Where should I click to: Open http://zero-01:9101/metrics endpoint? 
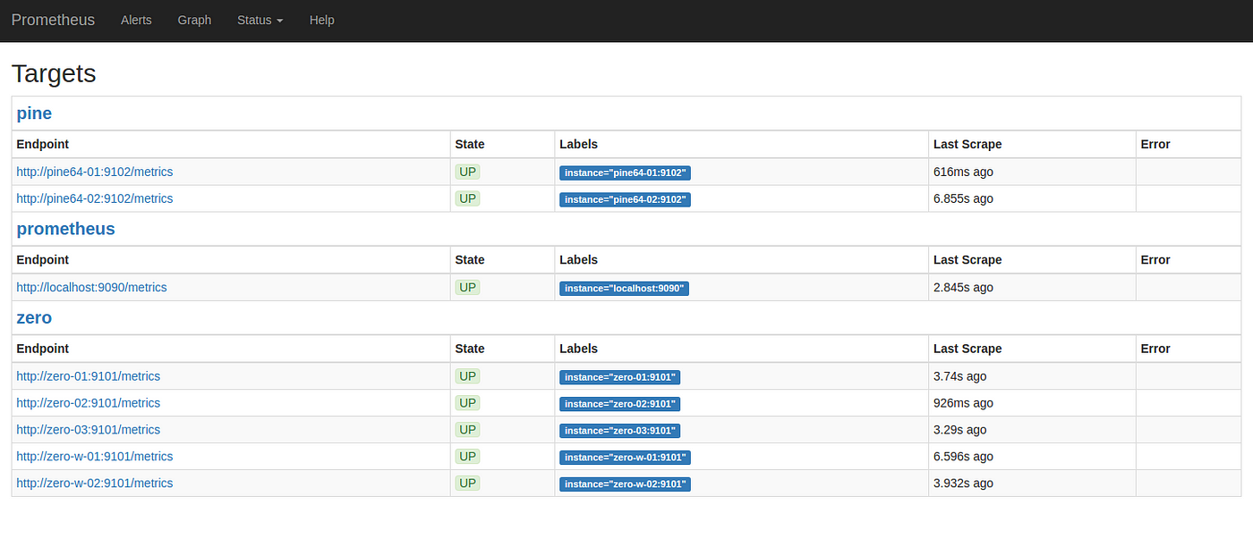click(89, 376)
